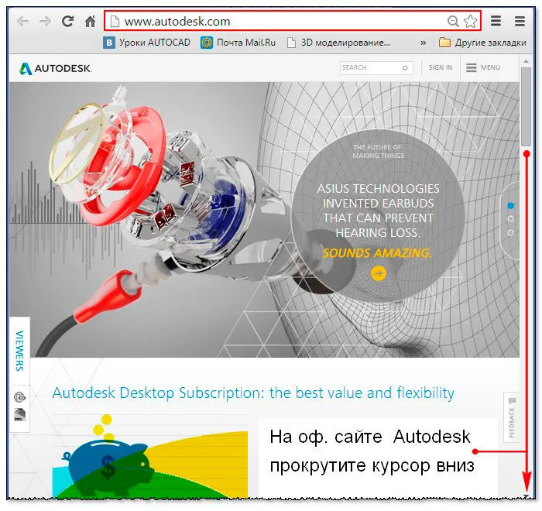Viewport: 542px width, 511px height.
Task: Click the search magnifier icon in SEARCH box
Action: coord(406,68)
